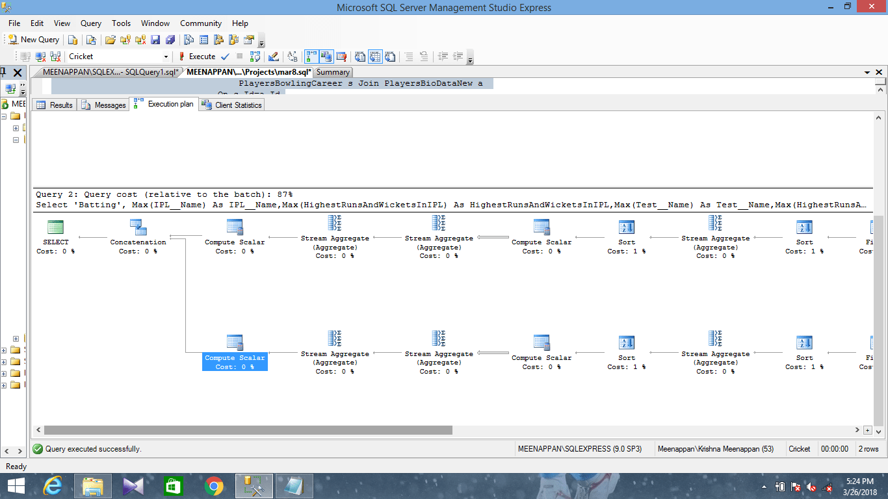
Task: Open a new Database Engine Query
Action: pyautogui.click(x=73, y=40)
